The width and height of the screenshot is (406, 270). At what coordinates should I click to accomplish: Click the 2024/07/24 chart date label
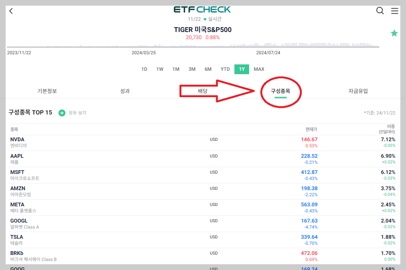[x=268, y=53]
